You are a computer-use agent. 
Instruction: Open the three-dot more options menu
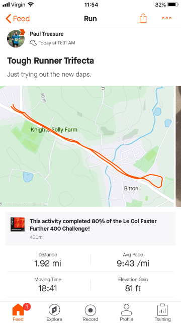point(166,18)
